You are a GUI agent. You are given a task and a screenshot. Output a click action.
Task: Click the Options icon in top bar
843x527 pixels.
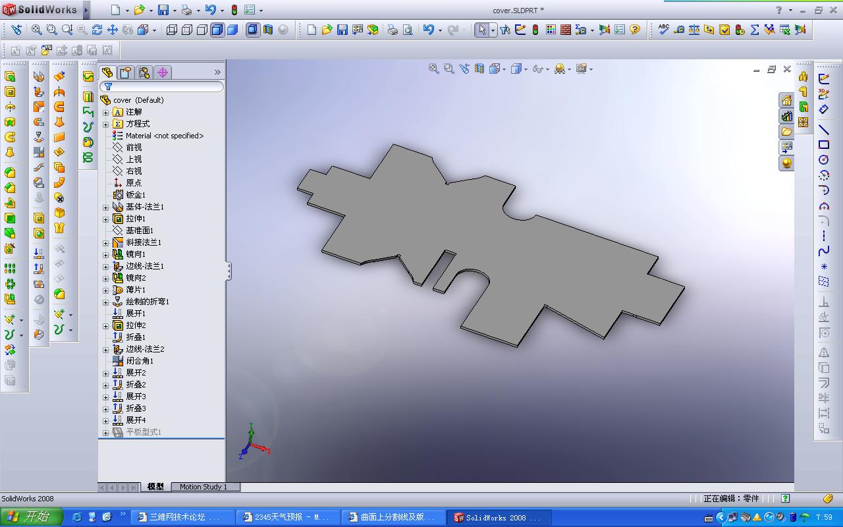pyautogui.click(x=250, y=10)
